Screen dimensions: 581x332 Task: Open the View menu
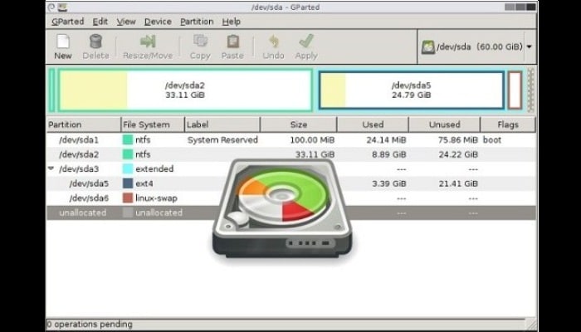126,22
